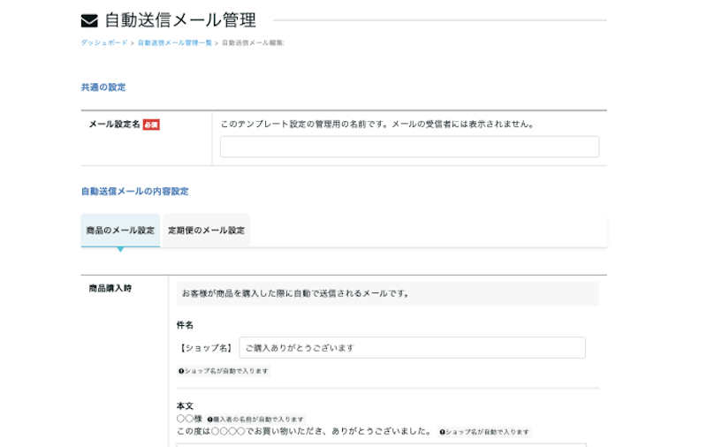707x447 pixels.
Task: Focus the メール設定名 text input
Action: coord(409,147)
